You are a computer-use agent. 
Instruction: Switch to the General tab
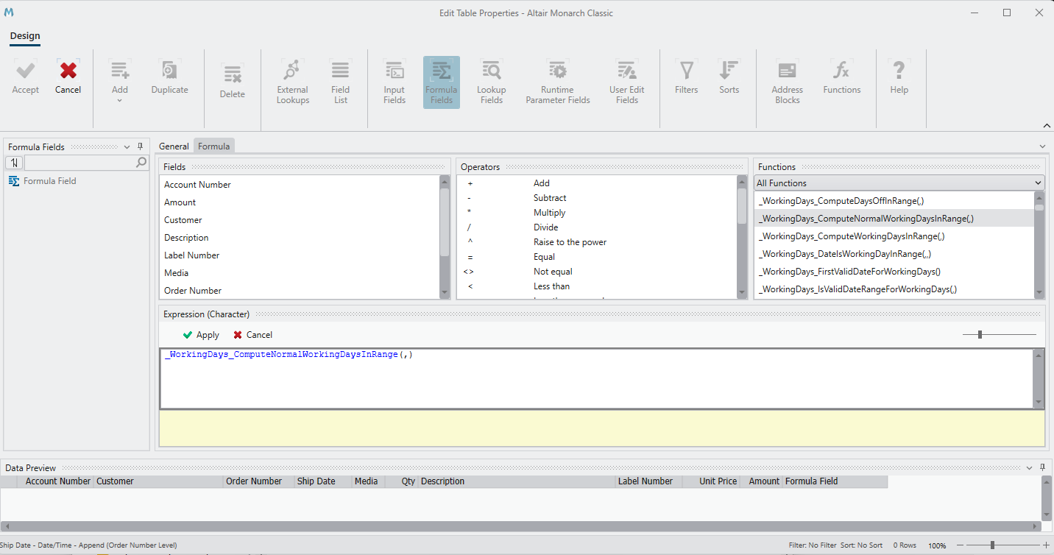point(174,146)
